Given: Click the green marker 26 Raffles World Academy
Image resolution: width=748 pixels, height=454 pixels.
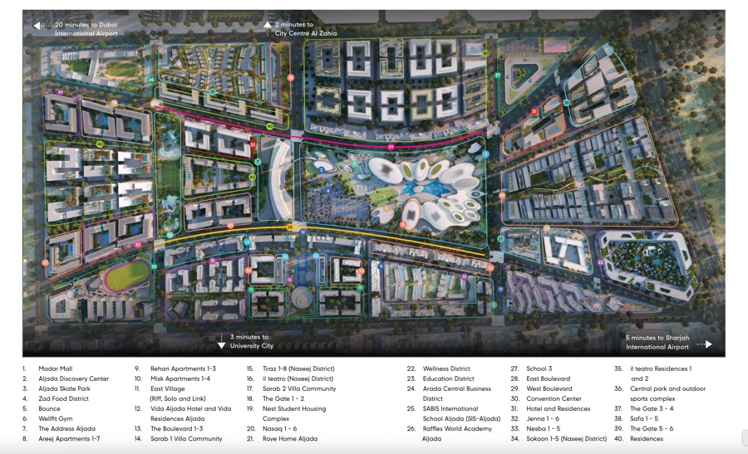Looking at the screenshot, I should [151, 80].
